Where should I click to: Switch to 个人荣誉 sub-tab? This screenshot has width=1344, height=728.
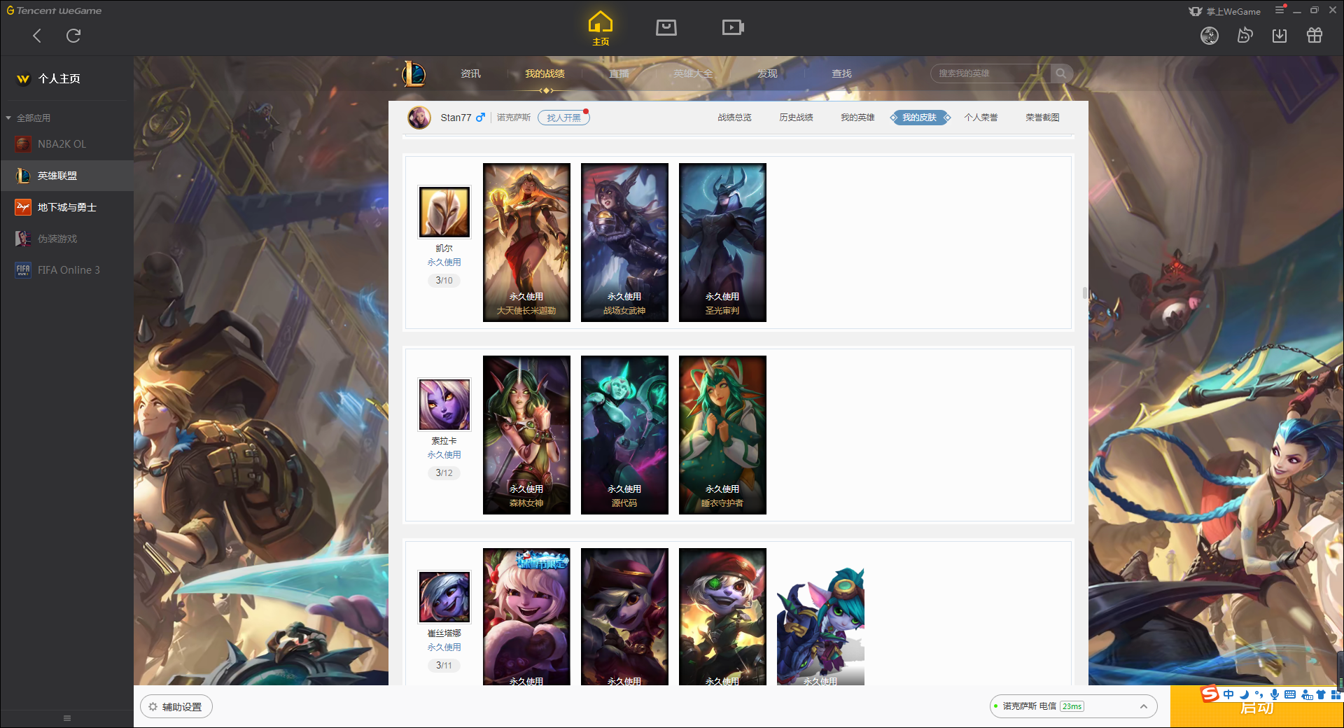tap(981, 118)
